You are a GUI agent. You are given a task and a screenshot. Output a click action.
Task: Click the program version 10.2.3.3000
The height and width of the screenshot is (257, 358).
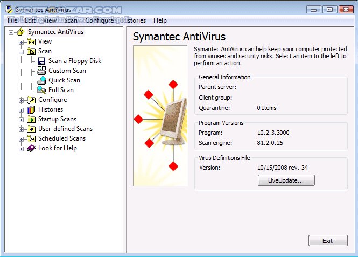pyautogui.click(x=273, y=133)
